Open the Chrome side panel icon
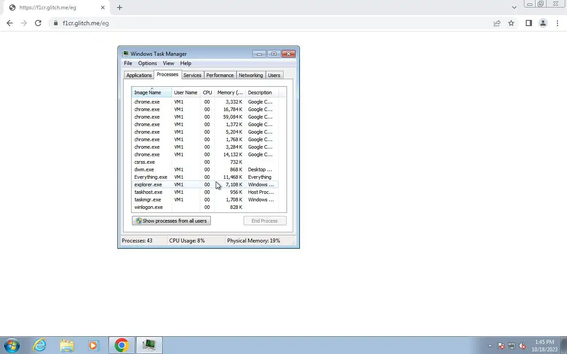Viewport: 567px width, 354px height. [x=528, y=23]
